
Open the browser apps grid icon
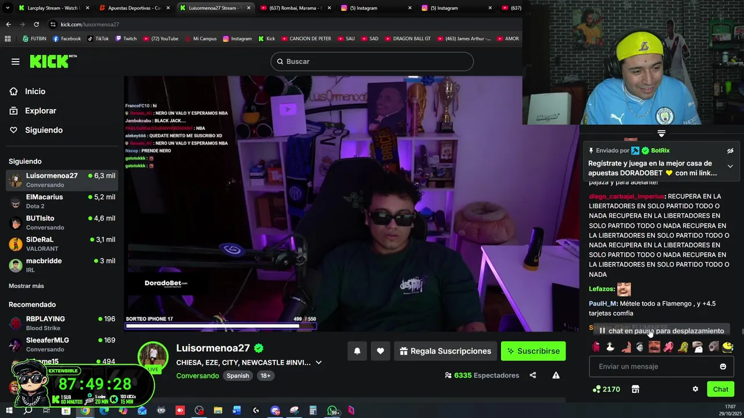click(x=8, y=39)
